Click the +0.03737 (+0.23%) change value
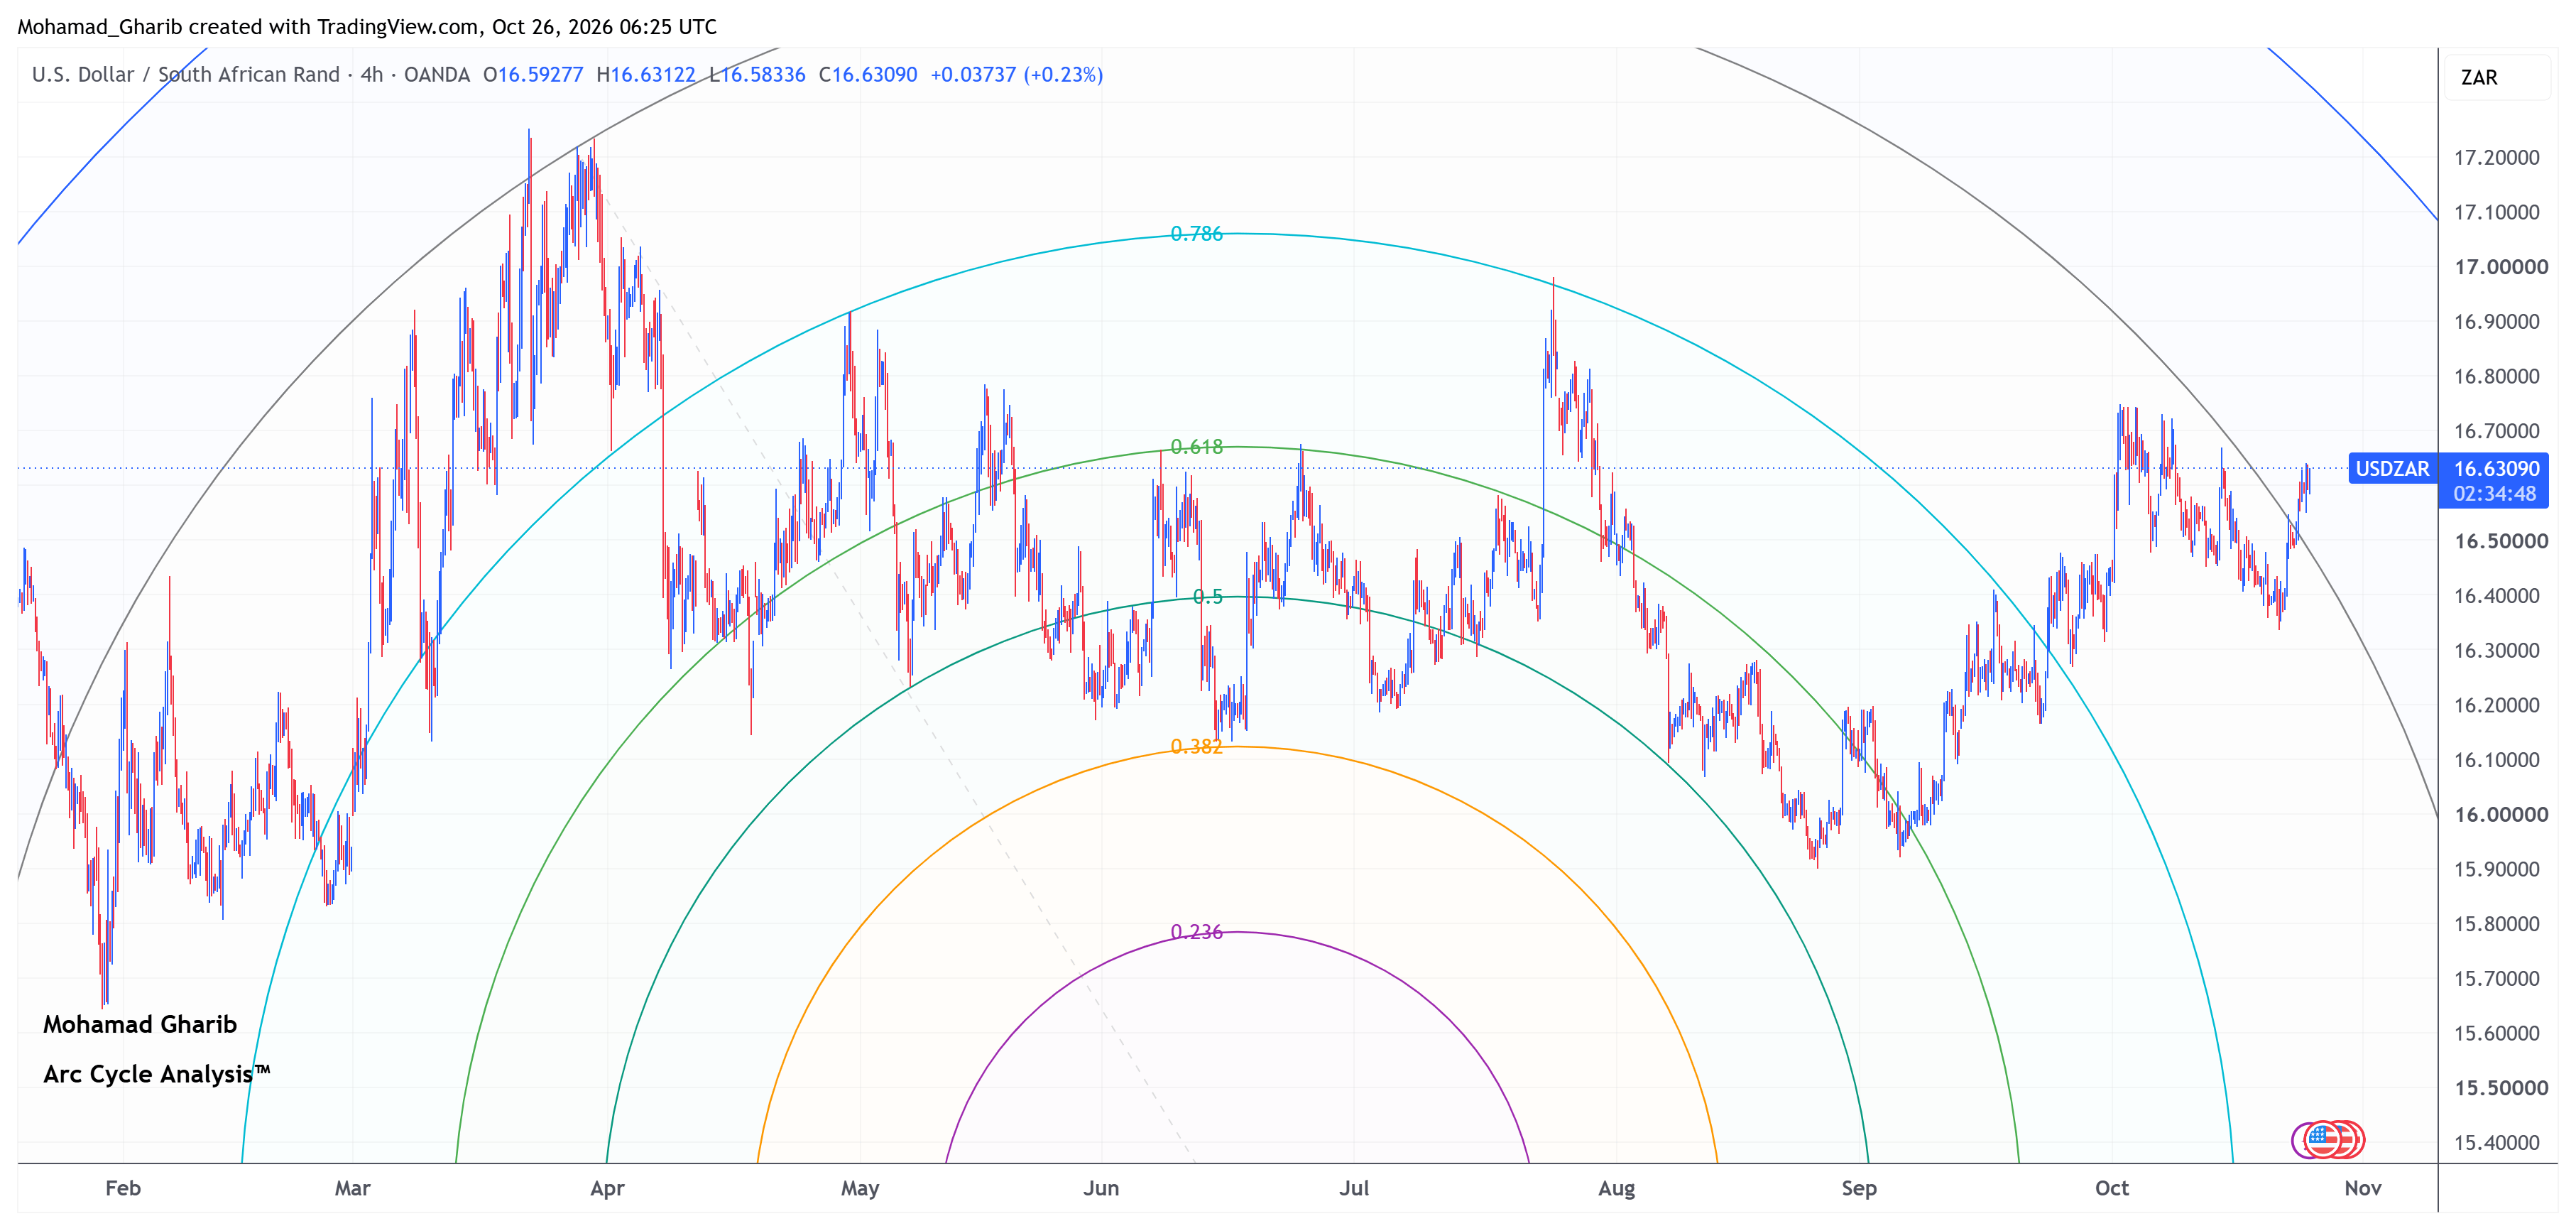This screenshot has width=2576, height=1221. pyautogui.click(x=1017, y=75)
